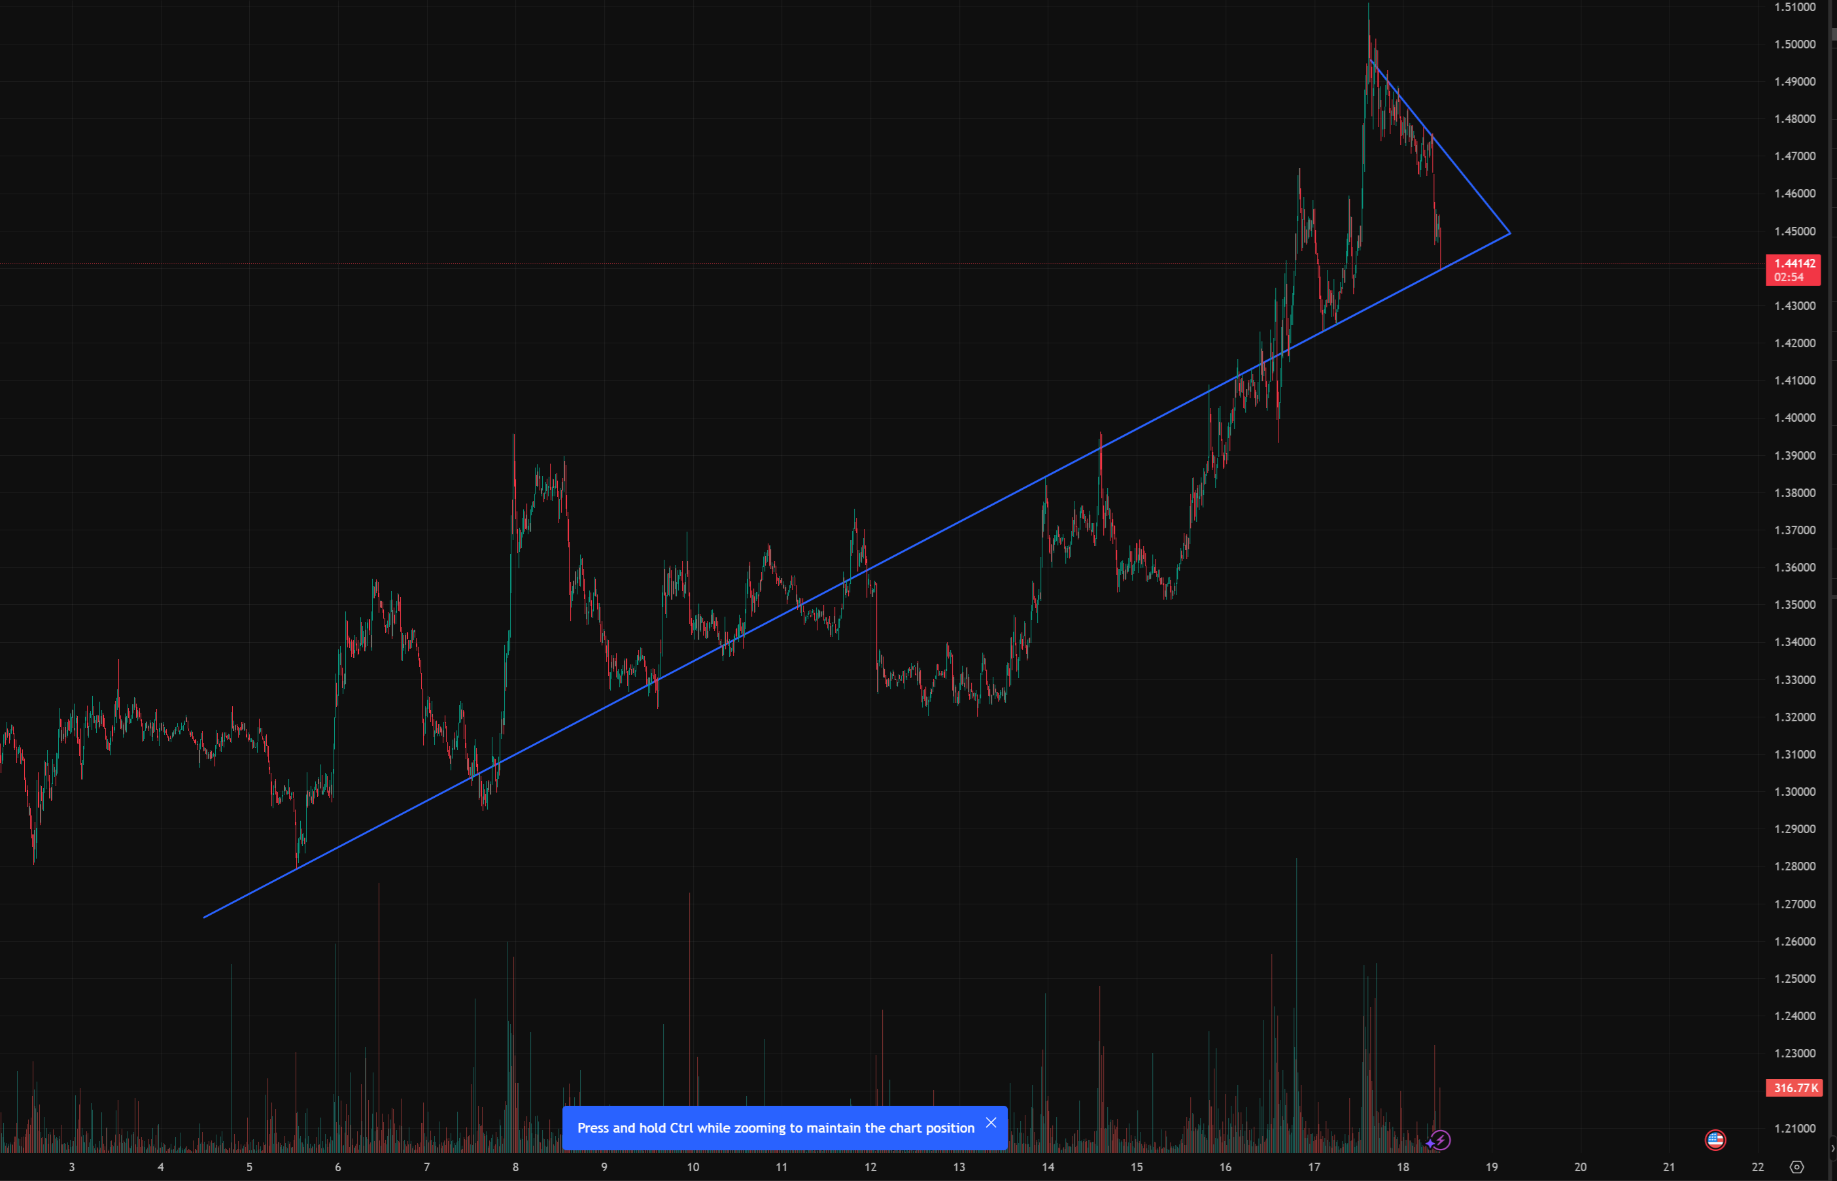Screen dimensions: 1837x1181
Task: Click date 22 on the time axis
Action: [x=1757, y=1167]
